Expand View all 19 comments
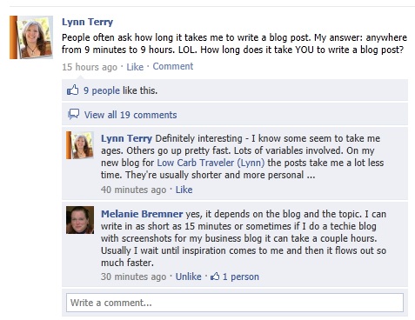The width and height of the screenshot is (415, 320). pos(131,115)
